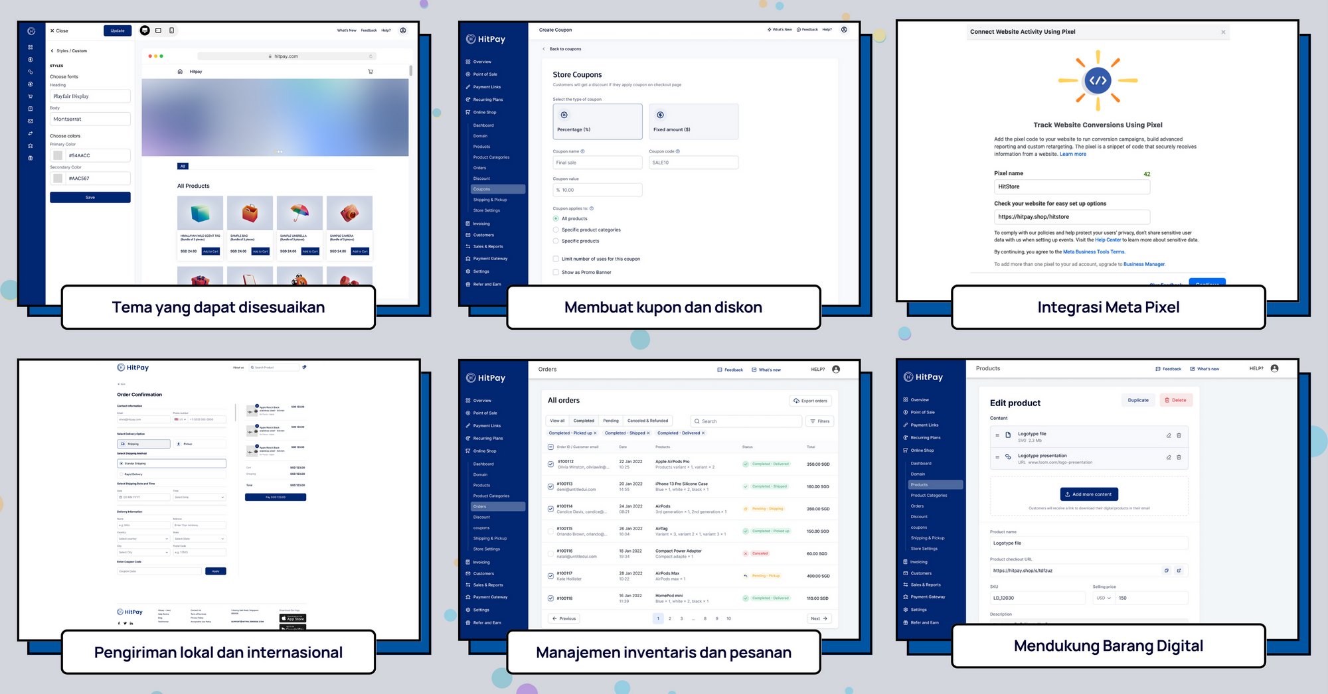Image resolution: width=1328 pixels, height=694 pixels.
Task: Reload the hitpay.com preview address bar
Action: coord(371,56)
